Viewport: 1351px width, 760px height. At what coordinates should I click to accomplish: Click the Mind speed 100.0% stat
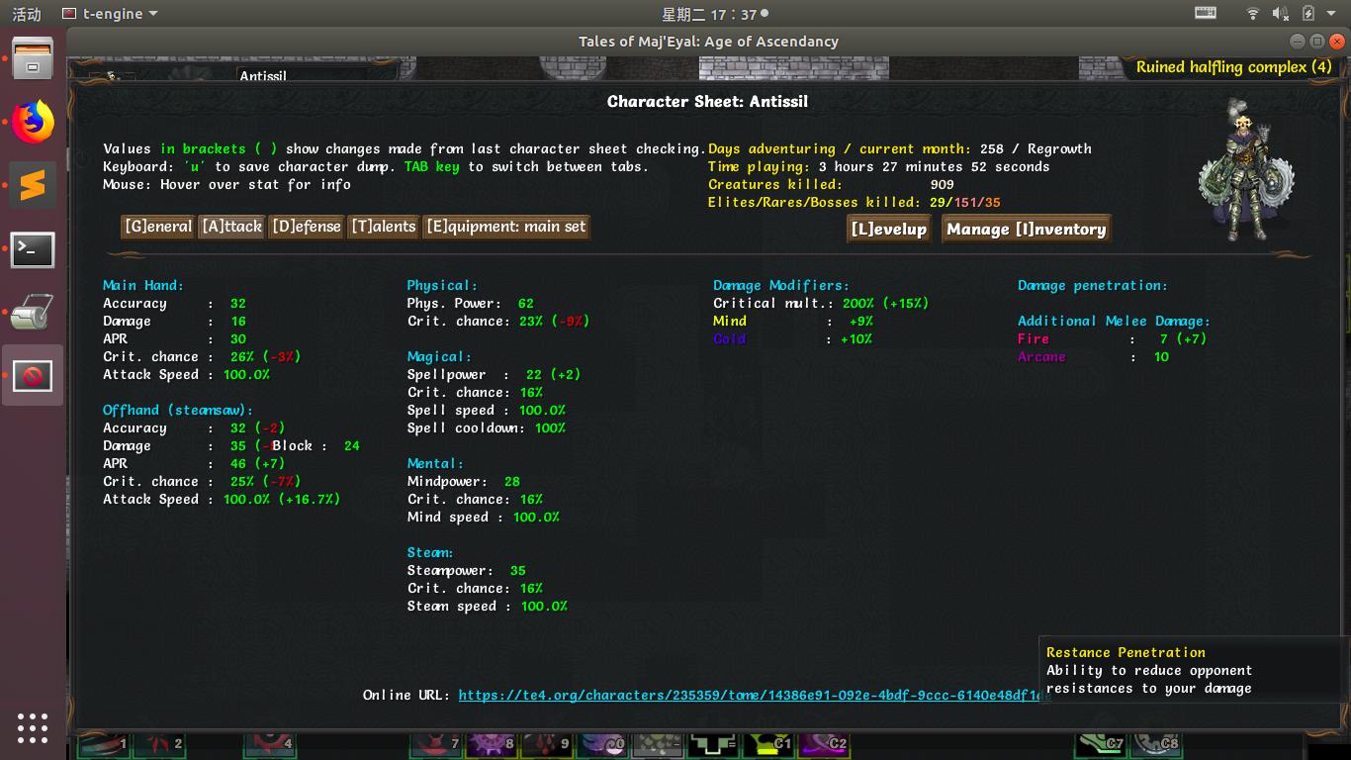pyautogui.click(x=484, y=518)
